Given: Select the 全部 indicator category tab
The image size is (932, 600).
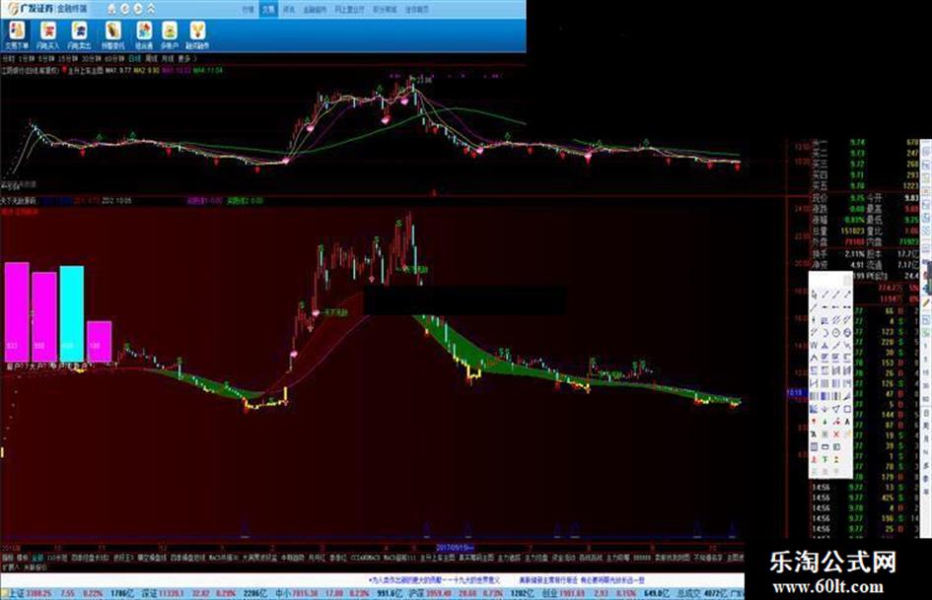Looking at the screenshot, I should (38, 559).
